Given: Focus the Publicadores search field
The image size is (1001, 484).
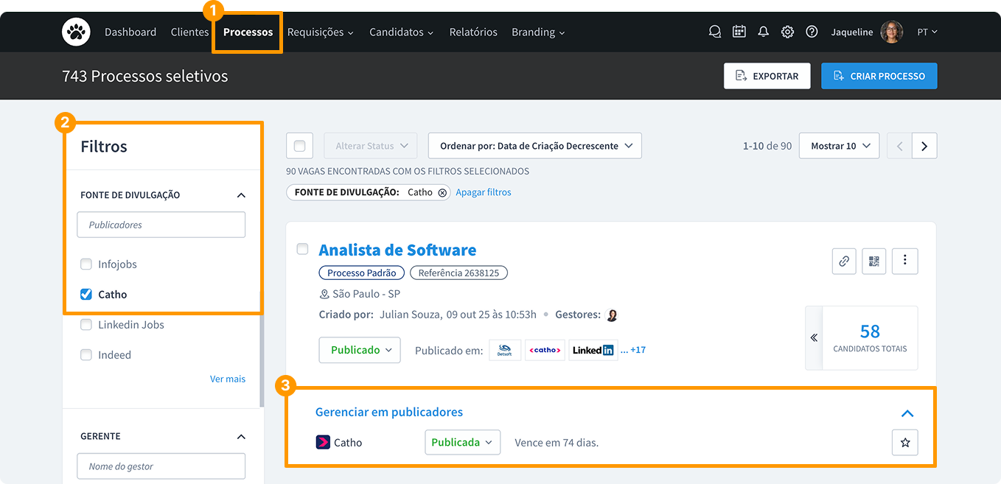Looking at the screenshot, I should [161, 225].
